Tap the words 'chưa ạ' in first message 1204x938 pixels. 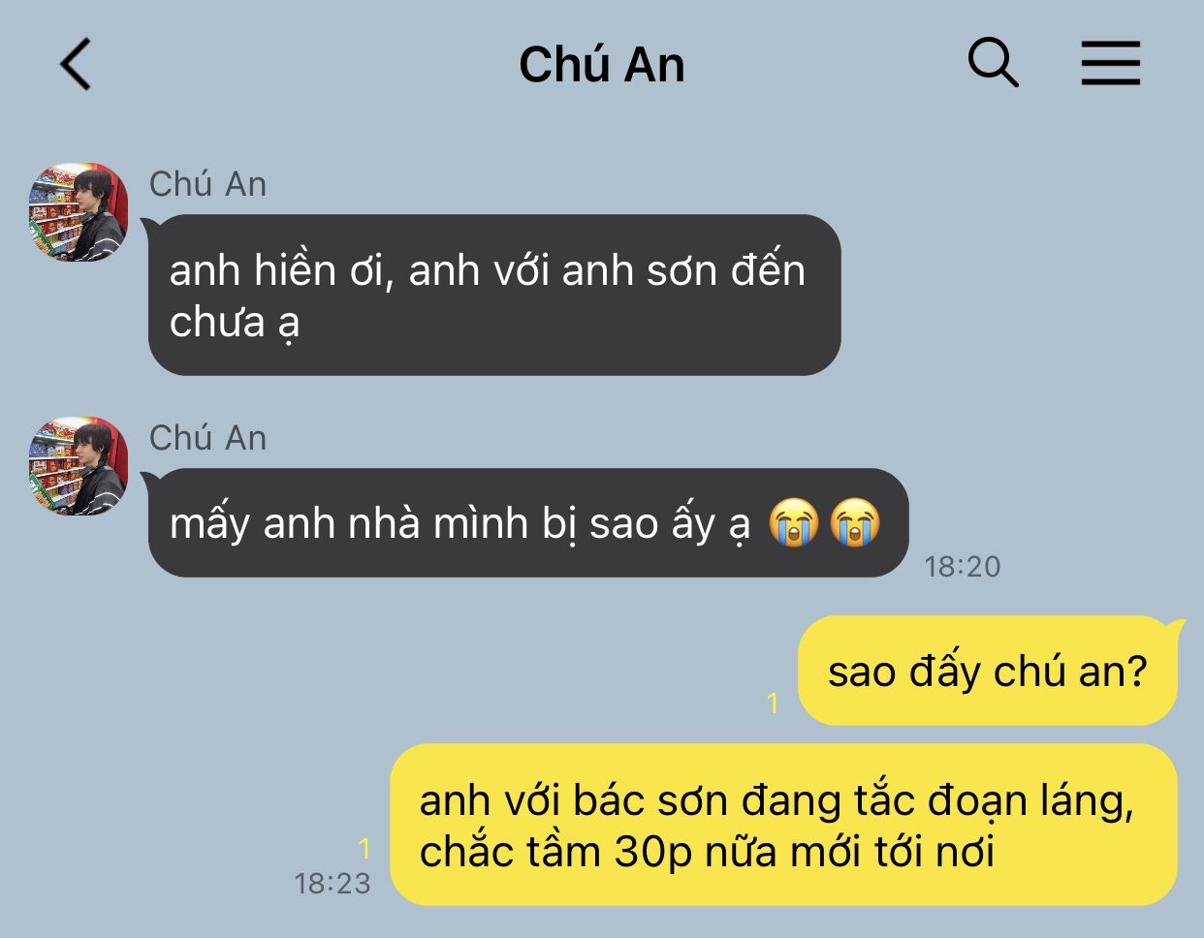pyautogui.click(x=235, y=323)
